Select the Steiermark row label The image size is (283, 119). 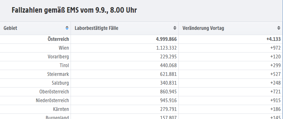tap(58, 74)
